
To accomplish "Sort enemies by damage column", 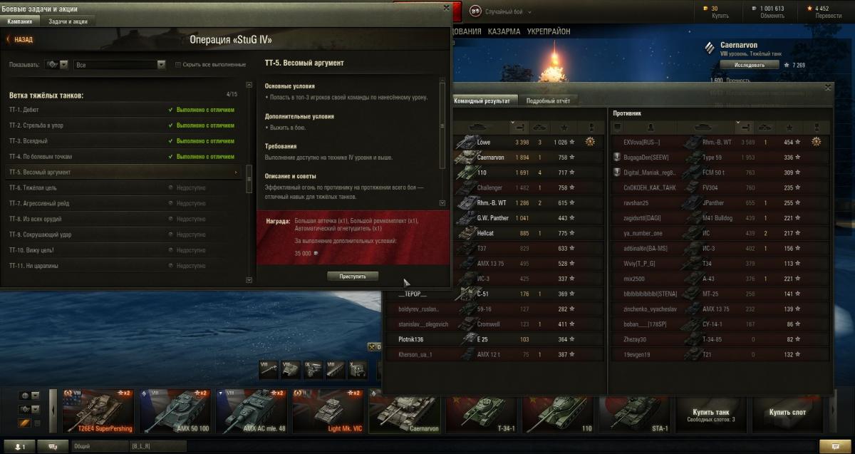I will click(x=747, y=127).
